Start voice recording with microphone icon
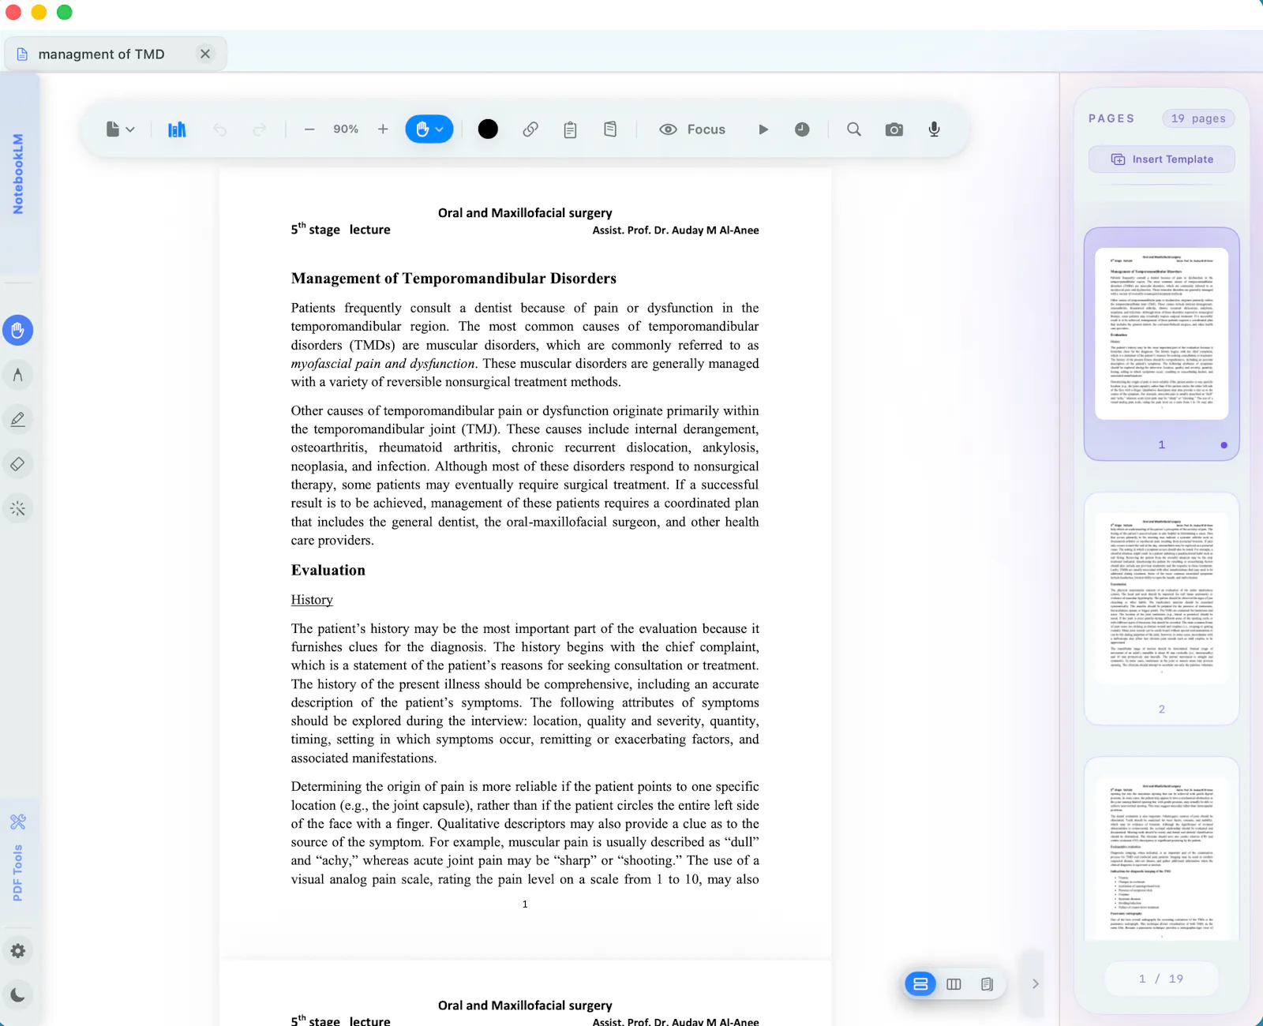The height and width of the screenshot is (1026, 1263). pos(934,129)
